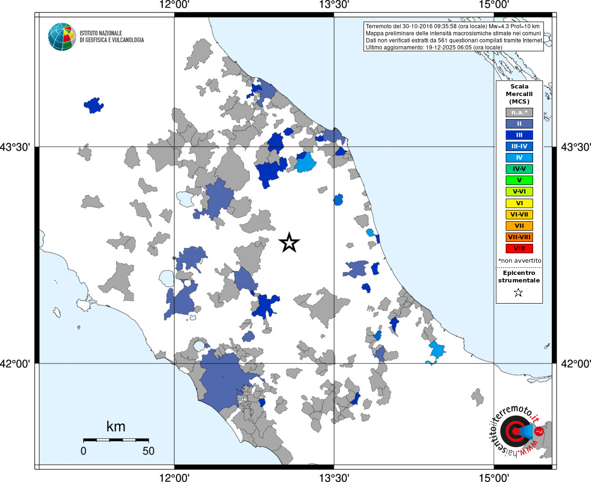Click 'Istituto Nazionale di Geofisica e Vulcanologia' text
Image resolution: width=591 pixels, height=482 pixels.
point(112,37)
